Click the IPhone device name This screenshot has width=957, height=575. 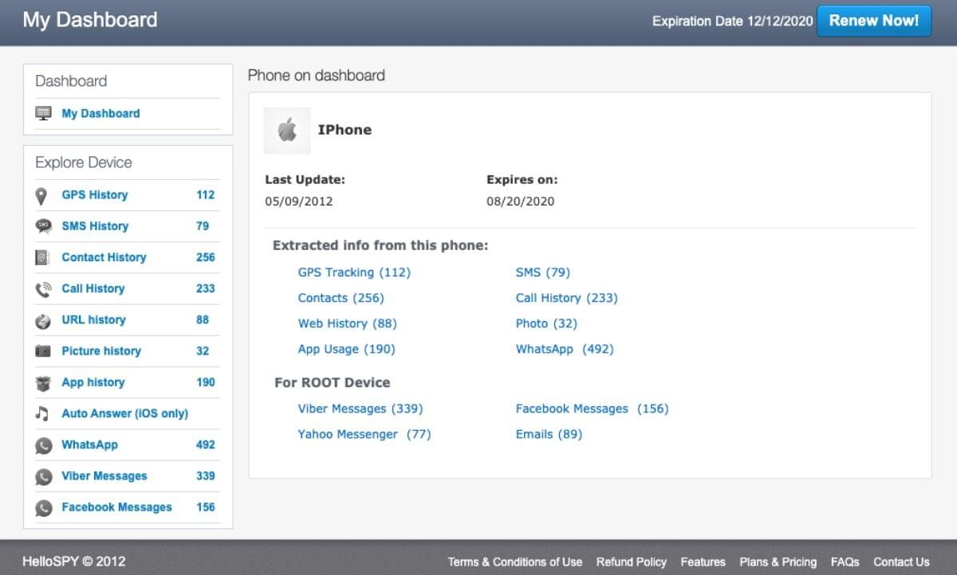(345, 130)
